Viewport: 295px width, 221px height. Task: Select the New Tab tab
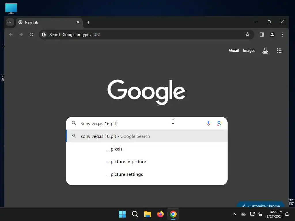(49, 22)
